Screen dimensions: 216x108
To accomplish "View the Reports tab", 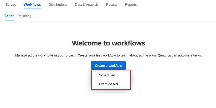I will tap(131, 5).
